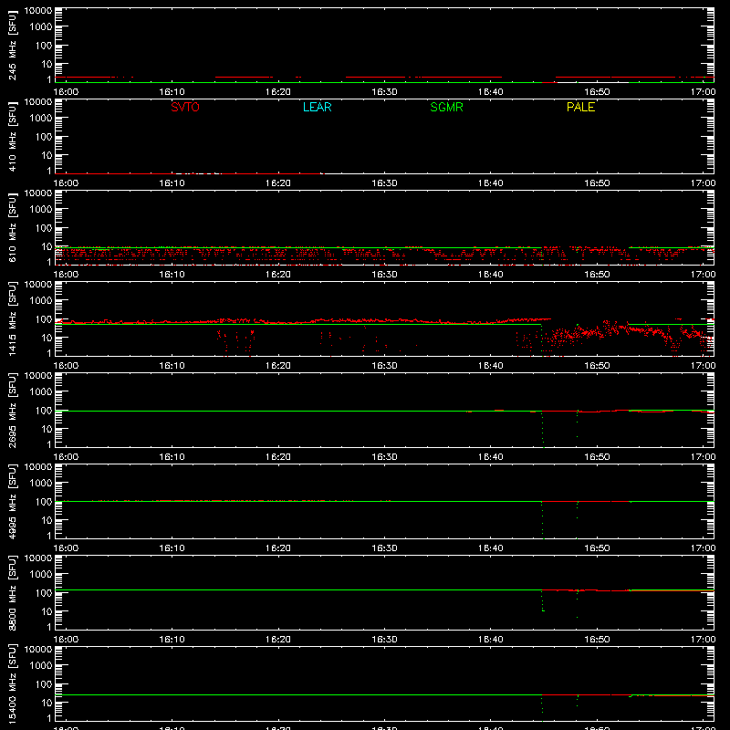Select the 8800 MHz [SFU] axis title
This screenshot has width=730, height=730.
[x=12, y=593]
